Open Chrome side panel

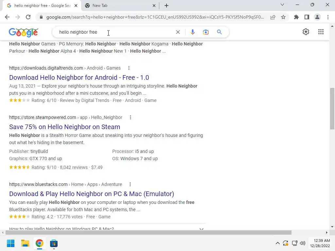(307, 17)
